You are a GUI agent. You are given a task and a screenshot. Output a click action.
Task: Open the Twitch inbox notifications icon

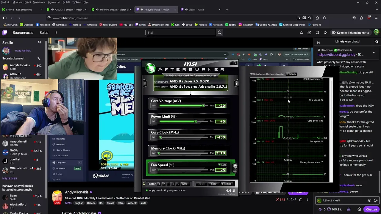tap(309, 32)
